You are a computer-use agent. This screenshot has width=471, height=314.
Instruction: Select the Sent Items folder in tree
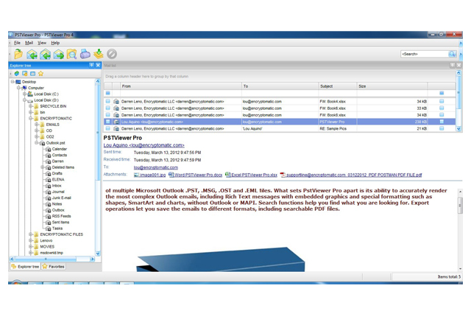pyautogui.click(x=60, y=223)
